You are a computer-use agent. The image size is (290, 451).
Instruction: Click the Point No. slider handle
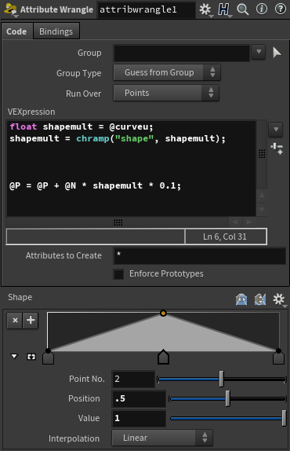222,379
